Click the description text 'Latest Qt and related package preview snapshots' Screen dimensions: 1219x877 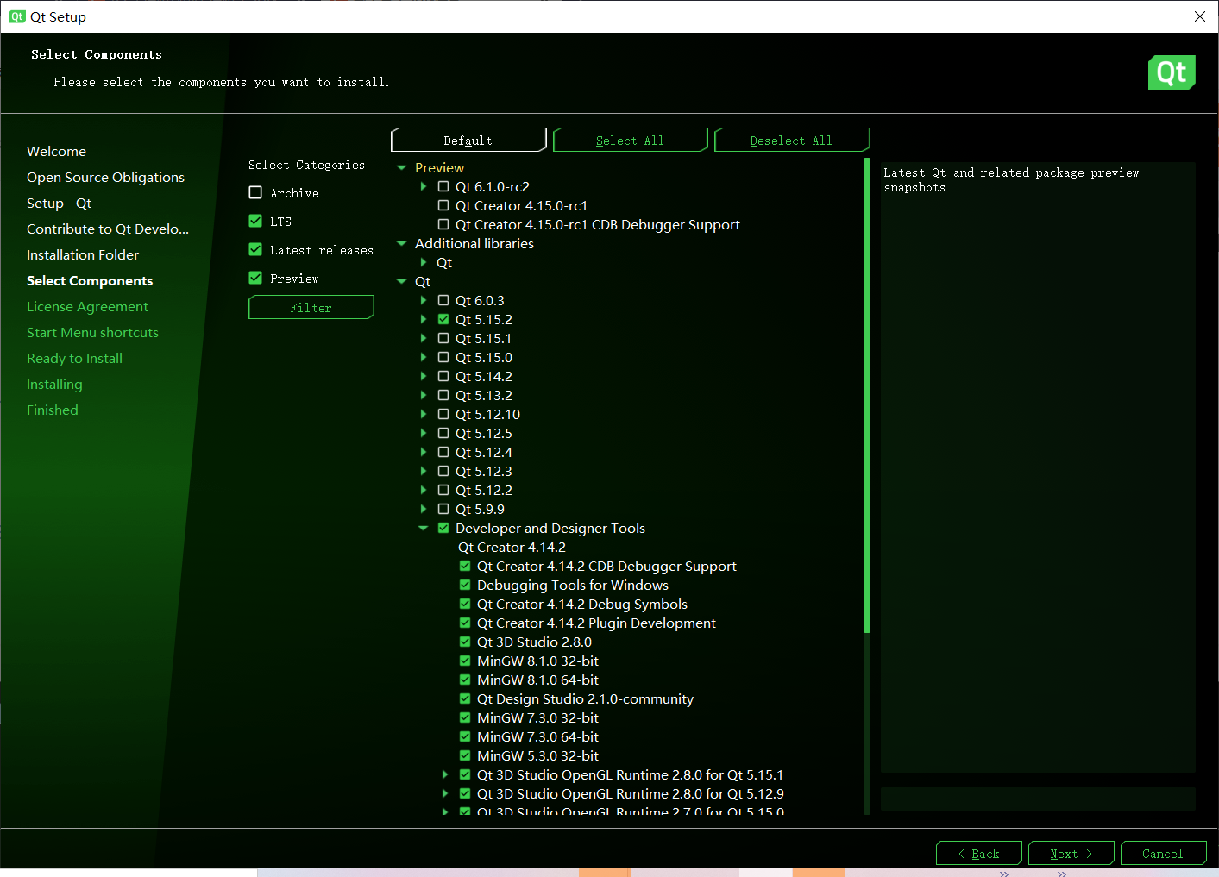1011,179
